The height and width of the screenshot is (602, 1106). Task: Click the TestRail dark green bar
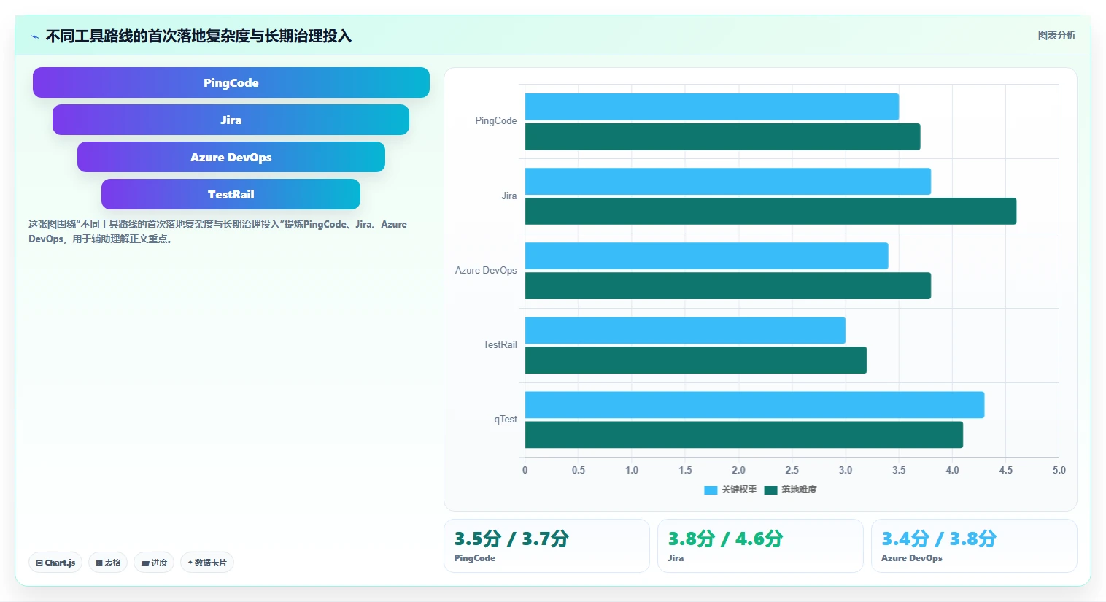pos(696,360)
